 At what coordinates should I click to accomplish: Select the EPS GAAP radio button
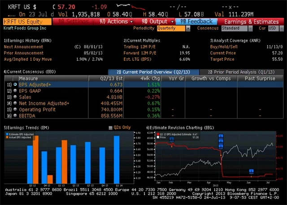pyautogui.click(x=15, y=90)
